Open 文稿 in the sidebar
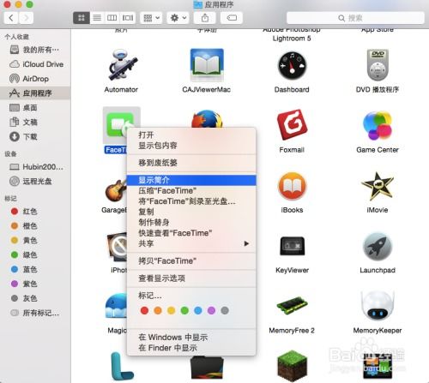Image resolution: width=429 pixels, height=383 pixels. [x=35, y=123]
